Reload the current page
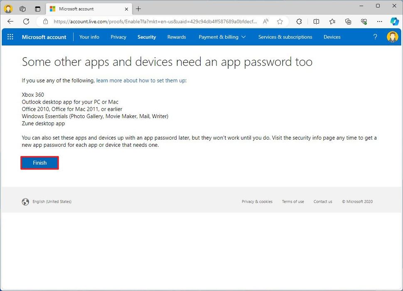Screen dimensions: 403x291 [x=26, y=22]
